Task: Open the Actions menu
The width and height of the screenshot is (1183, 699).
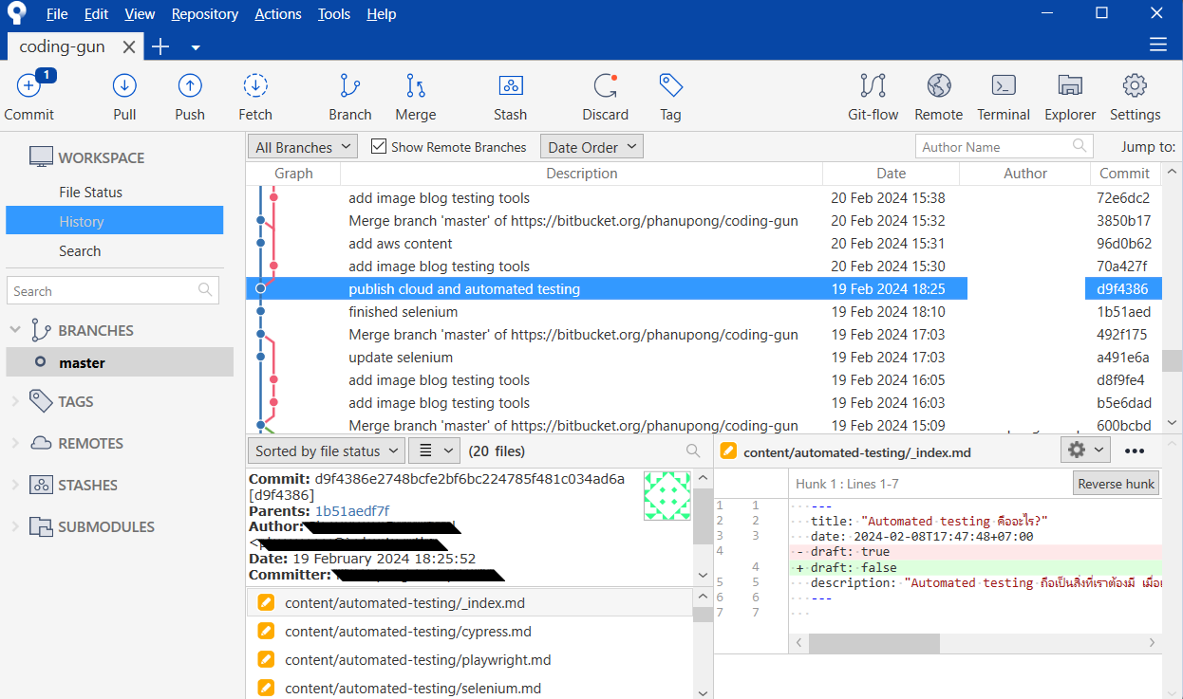Action: pyautogui.click(x=278, y=14)
